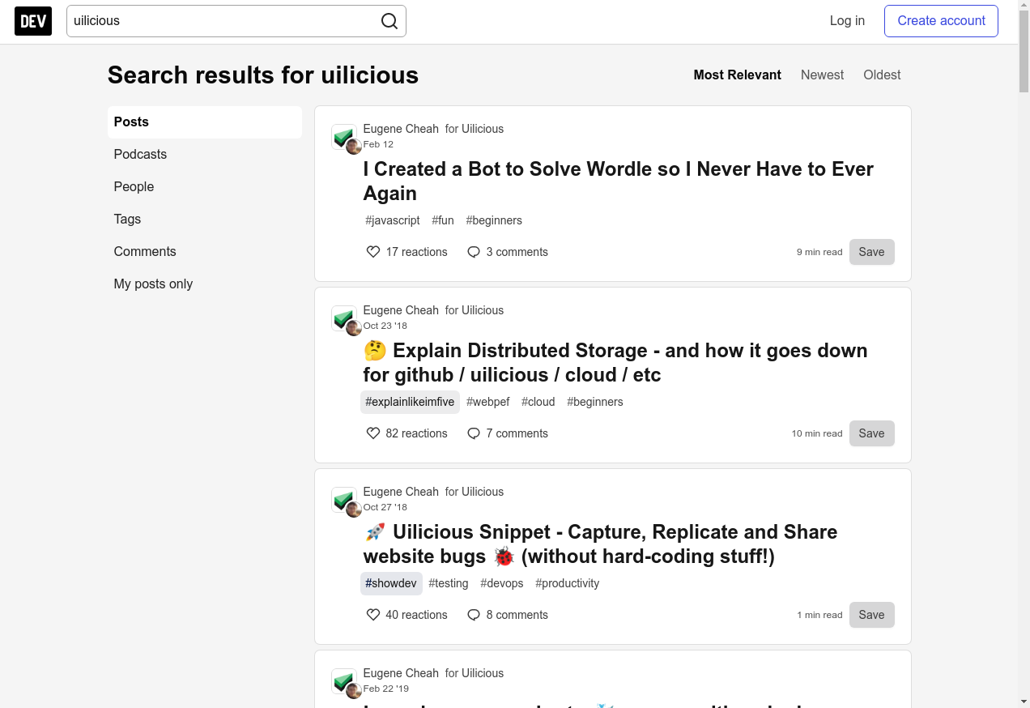Click comment bubble on Uilicious Snippet post
Screen dimensions: 1030x708
click(474, 615)
